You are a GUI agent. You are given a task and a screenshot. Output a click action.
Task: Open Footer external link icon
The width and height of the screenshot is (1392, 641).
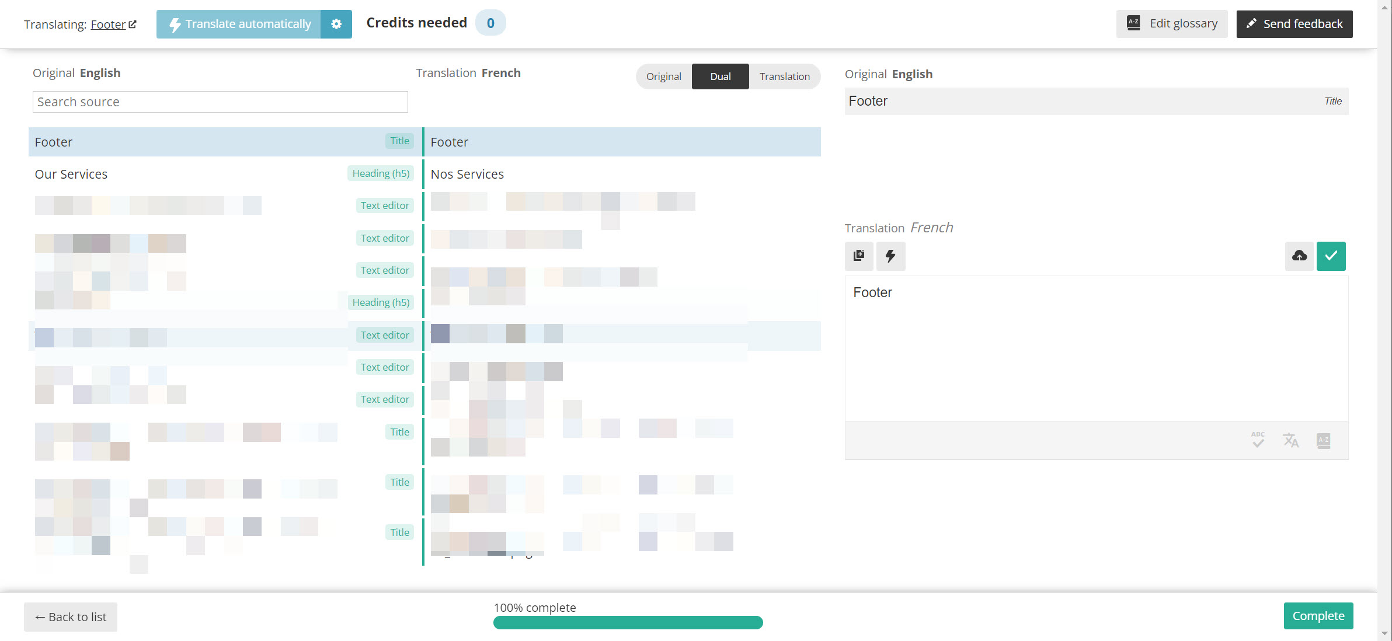coord(133,25)
